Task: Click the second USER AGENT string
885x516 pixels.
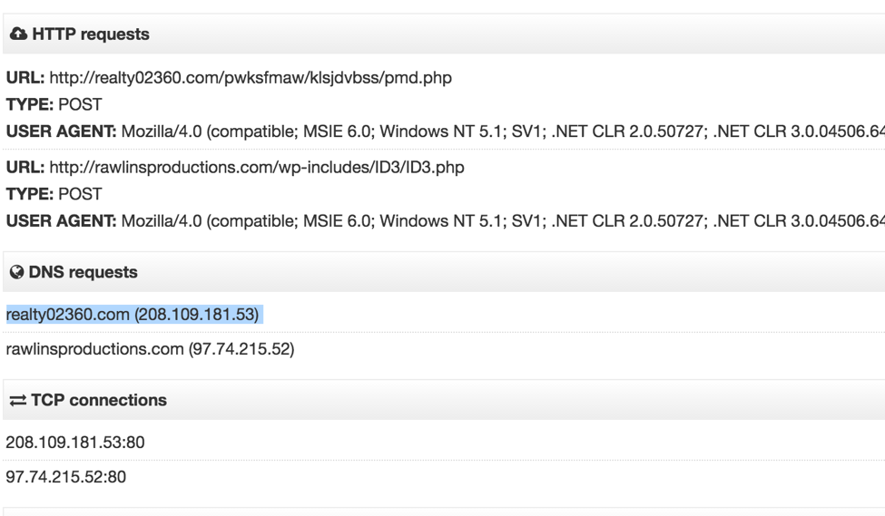Action: click(x=503, y=220)
